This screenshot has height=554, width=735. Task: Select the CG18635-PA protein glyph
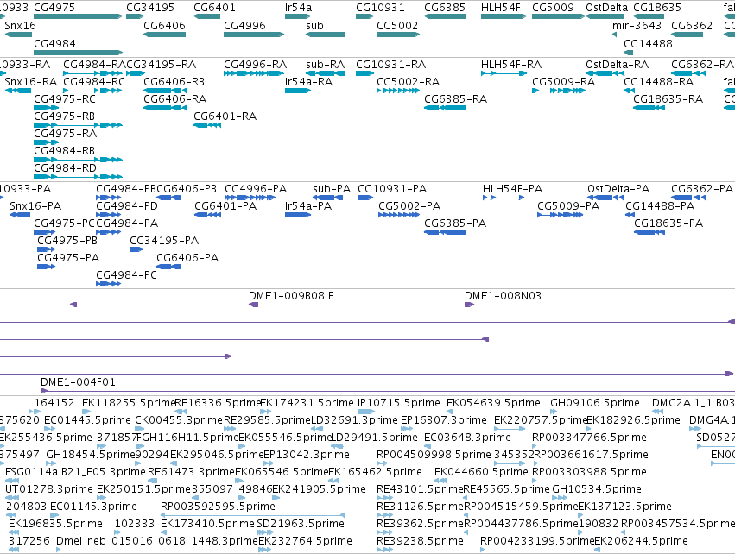coord(649,232)
